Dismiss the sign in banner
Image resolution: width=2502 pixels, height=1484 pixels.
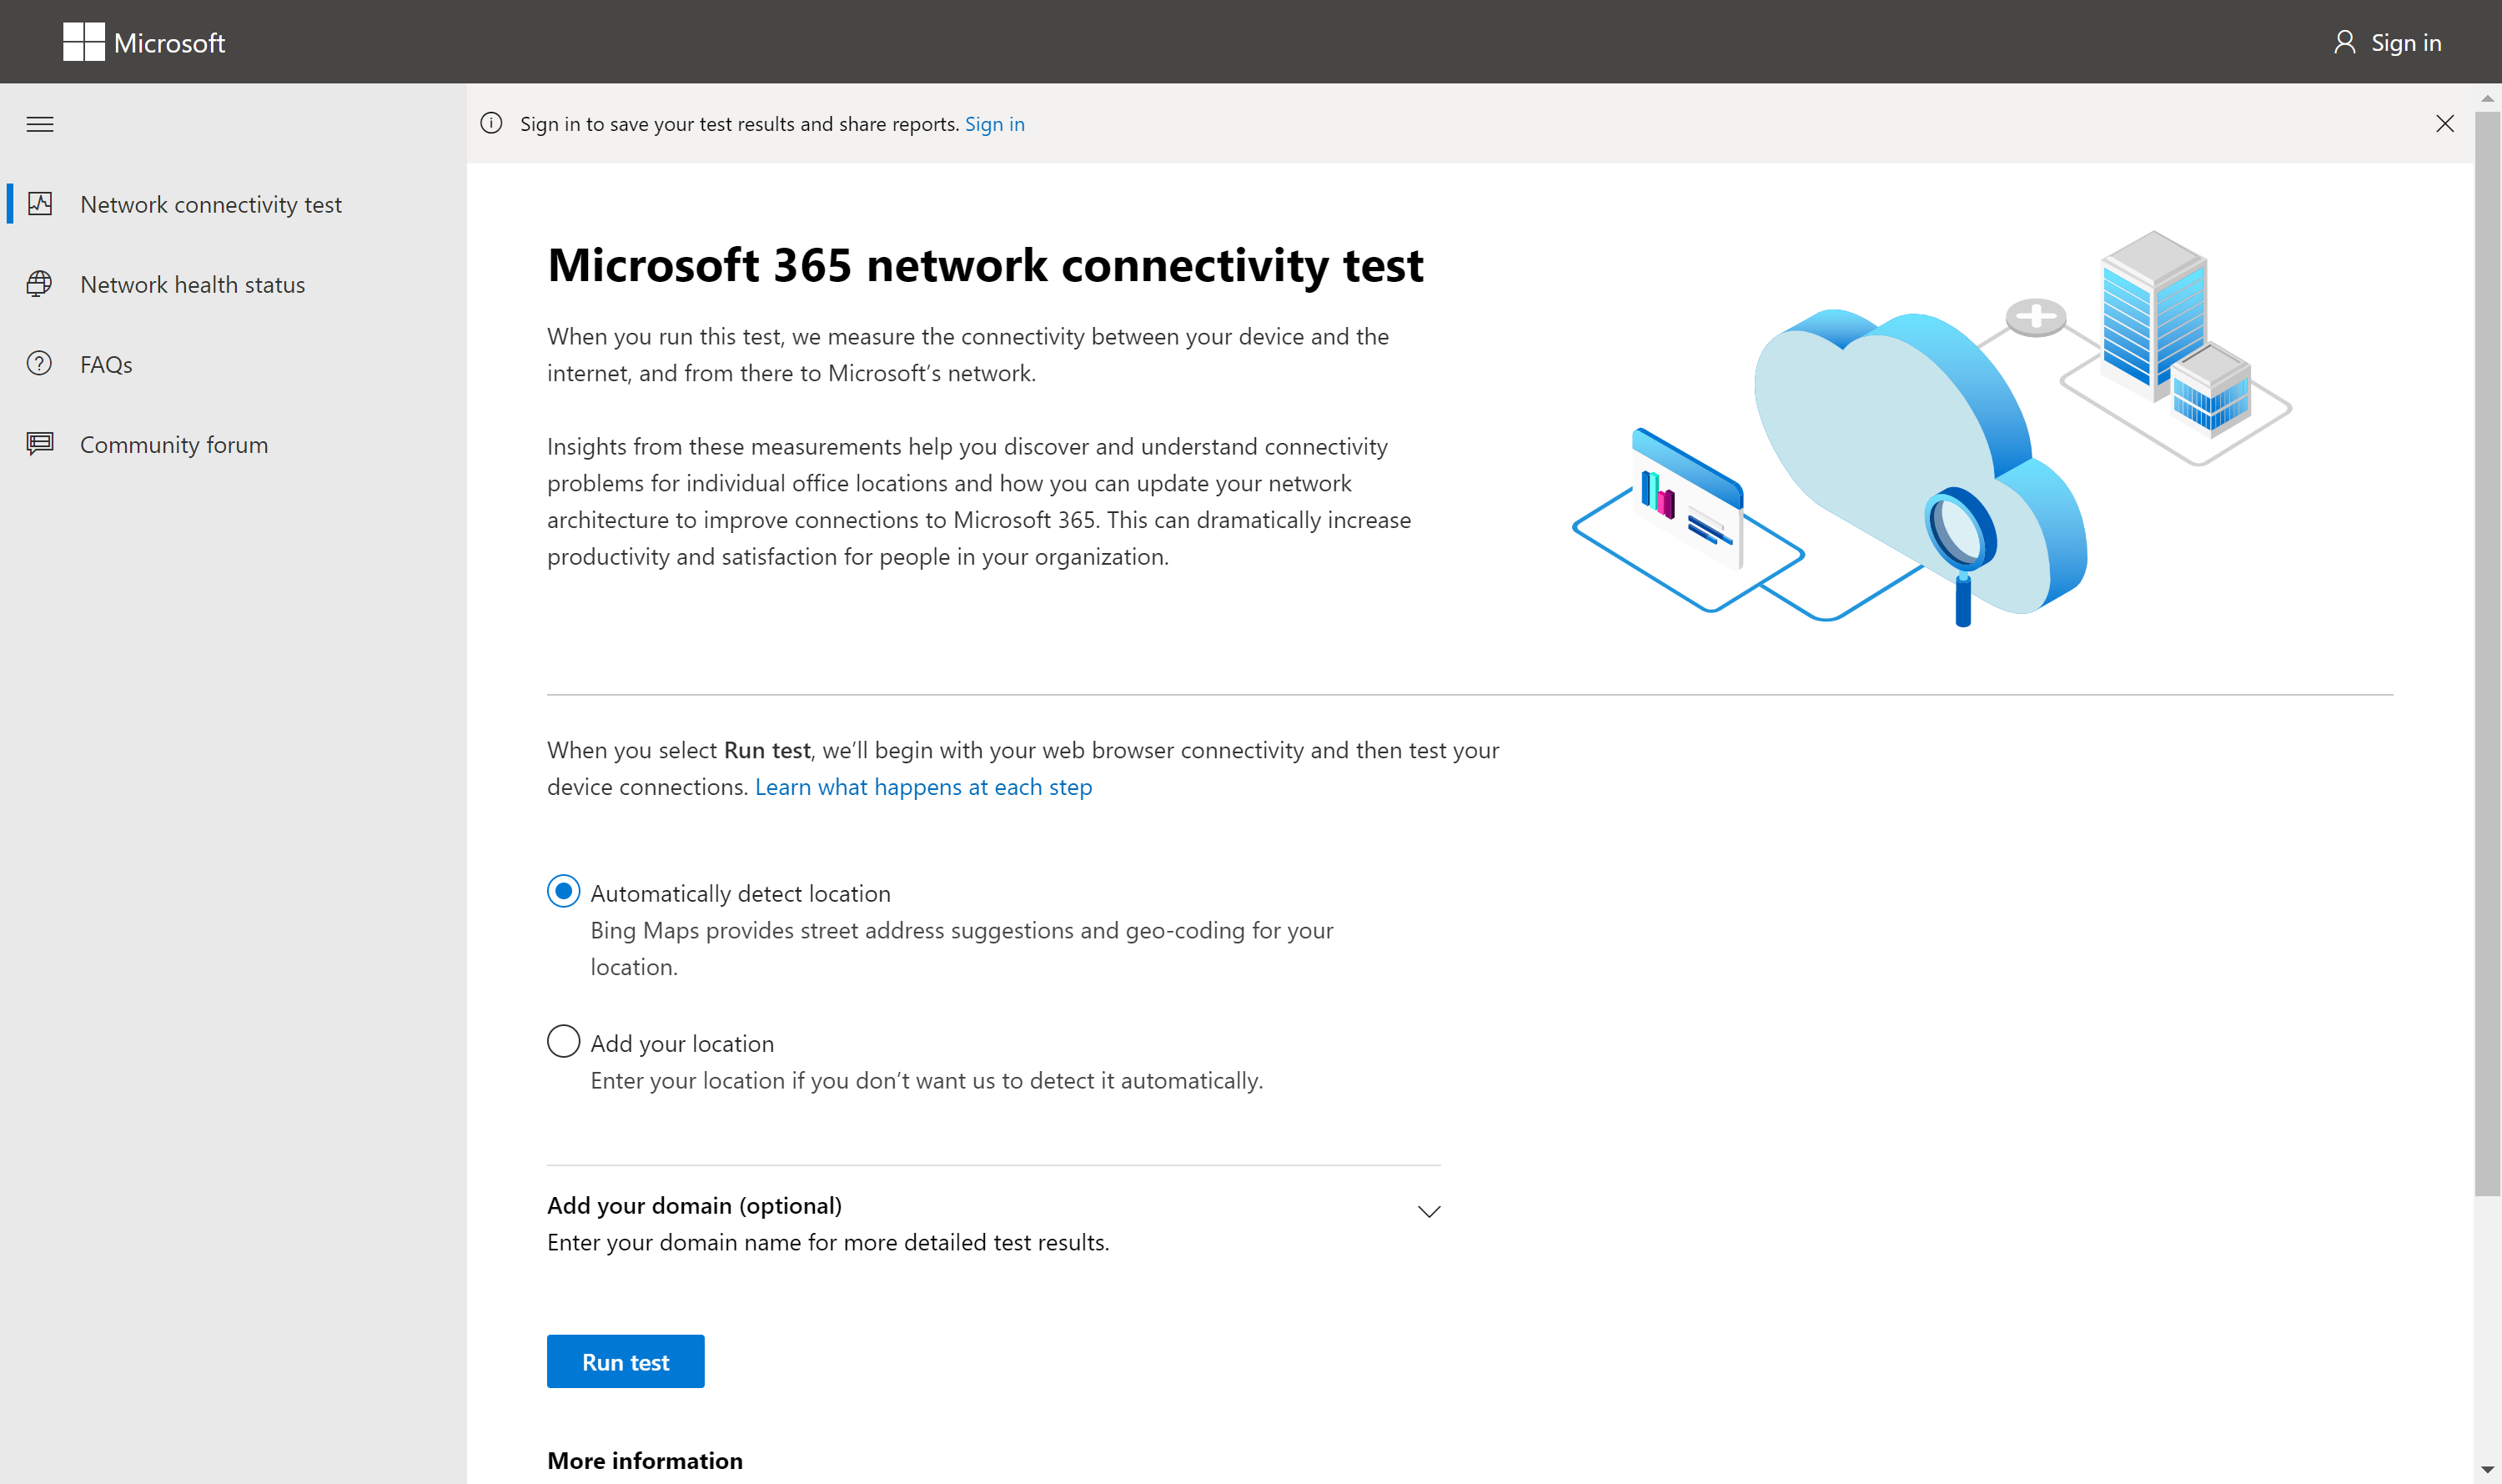click(2445, 123)
